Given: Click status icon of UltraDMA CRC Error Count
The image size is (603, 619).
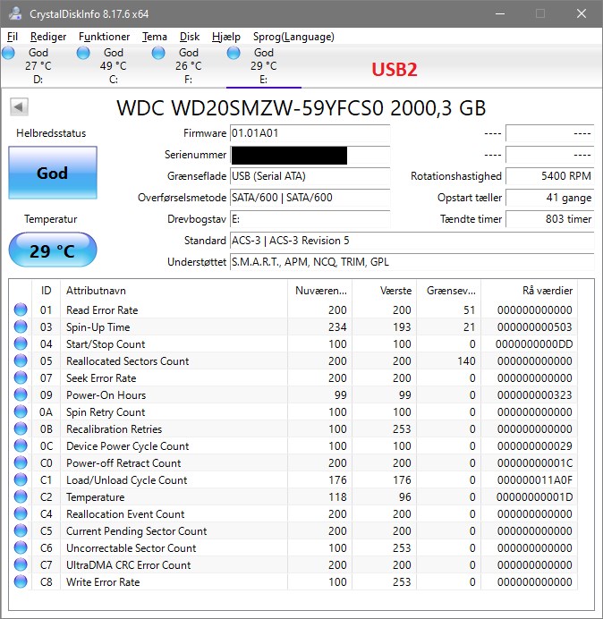Looking at the screenshot, I should [21, 564].
